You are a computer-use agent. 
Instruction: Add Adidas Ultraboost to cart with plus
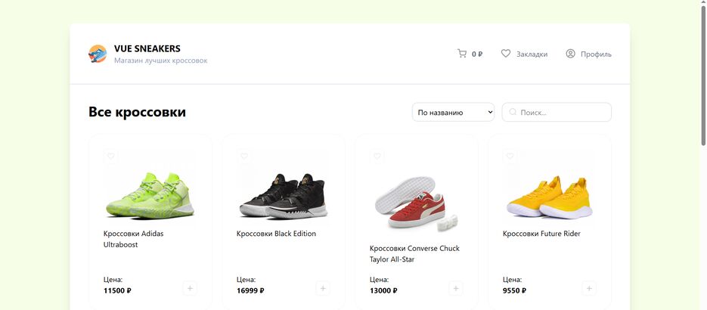coord(190,288)
